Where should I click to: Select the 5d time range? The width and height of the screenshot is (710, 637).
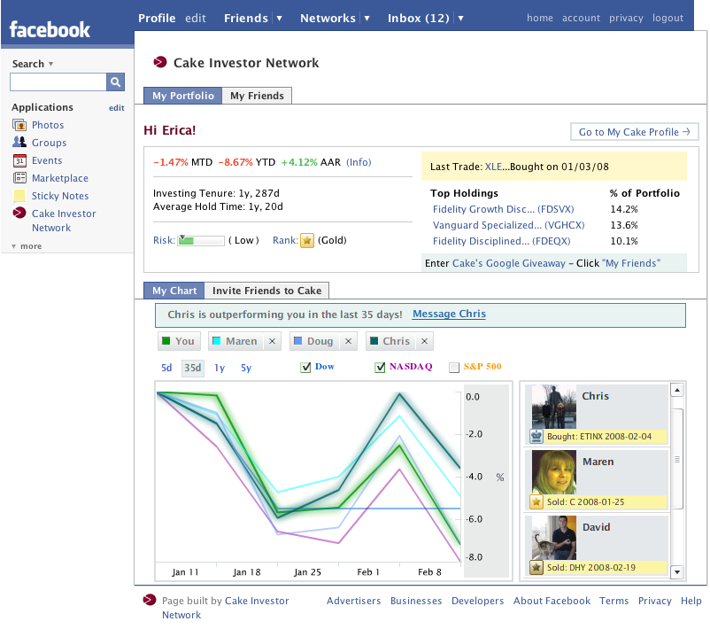tap(166, 368)
